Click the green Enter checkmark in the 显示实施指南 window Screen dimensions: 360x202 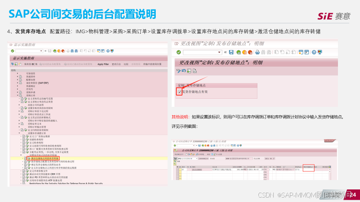[x=13, y=51]
